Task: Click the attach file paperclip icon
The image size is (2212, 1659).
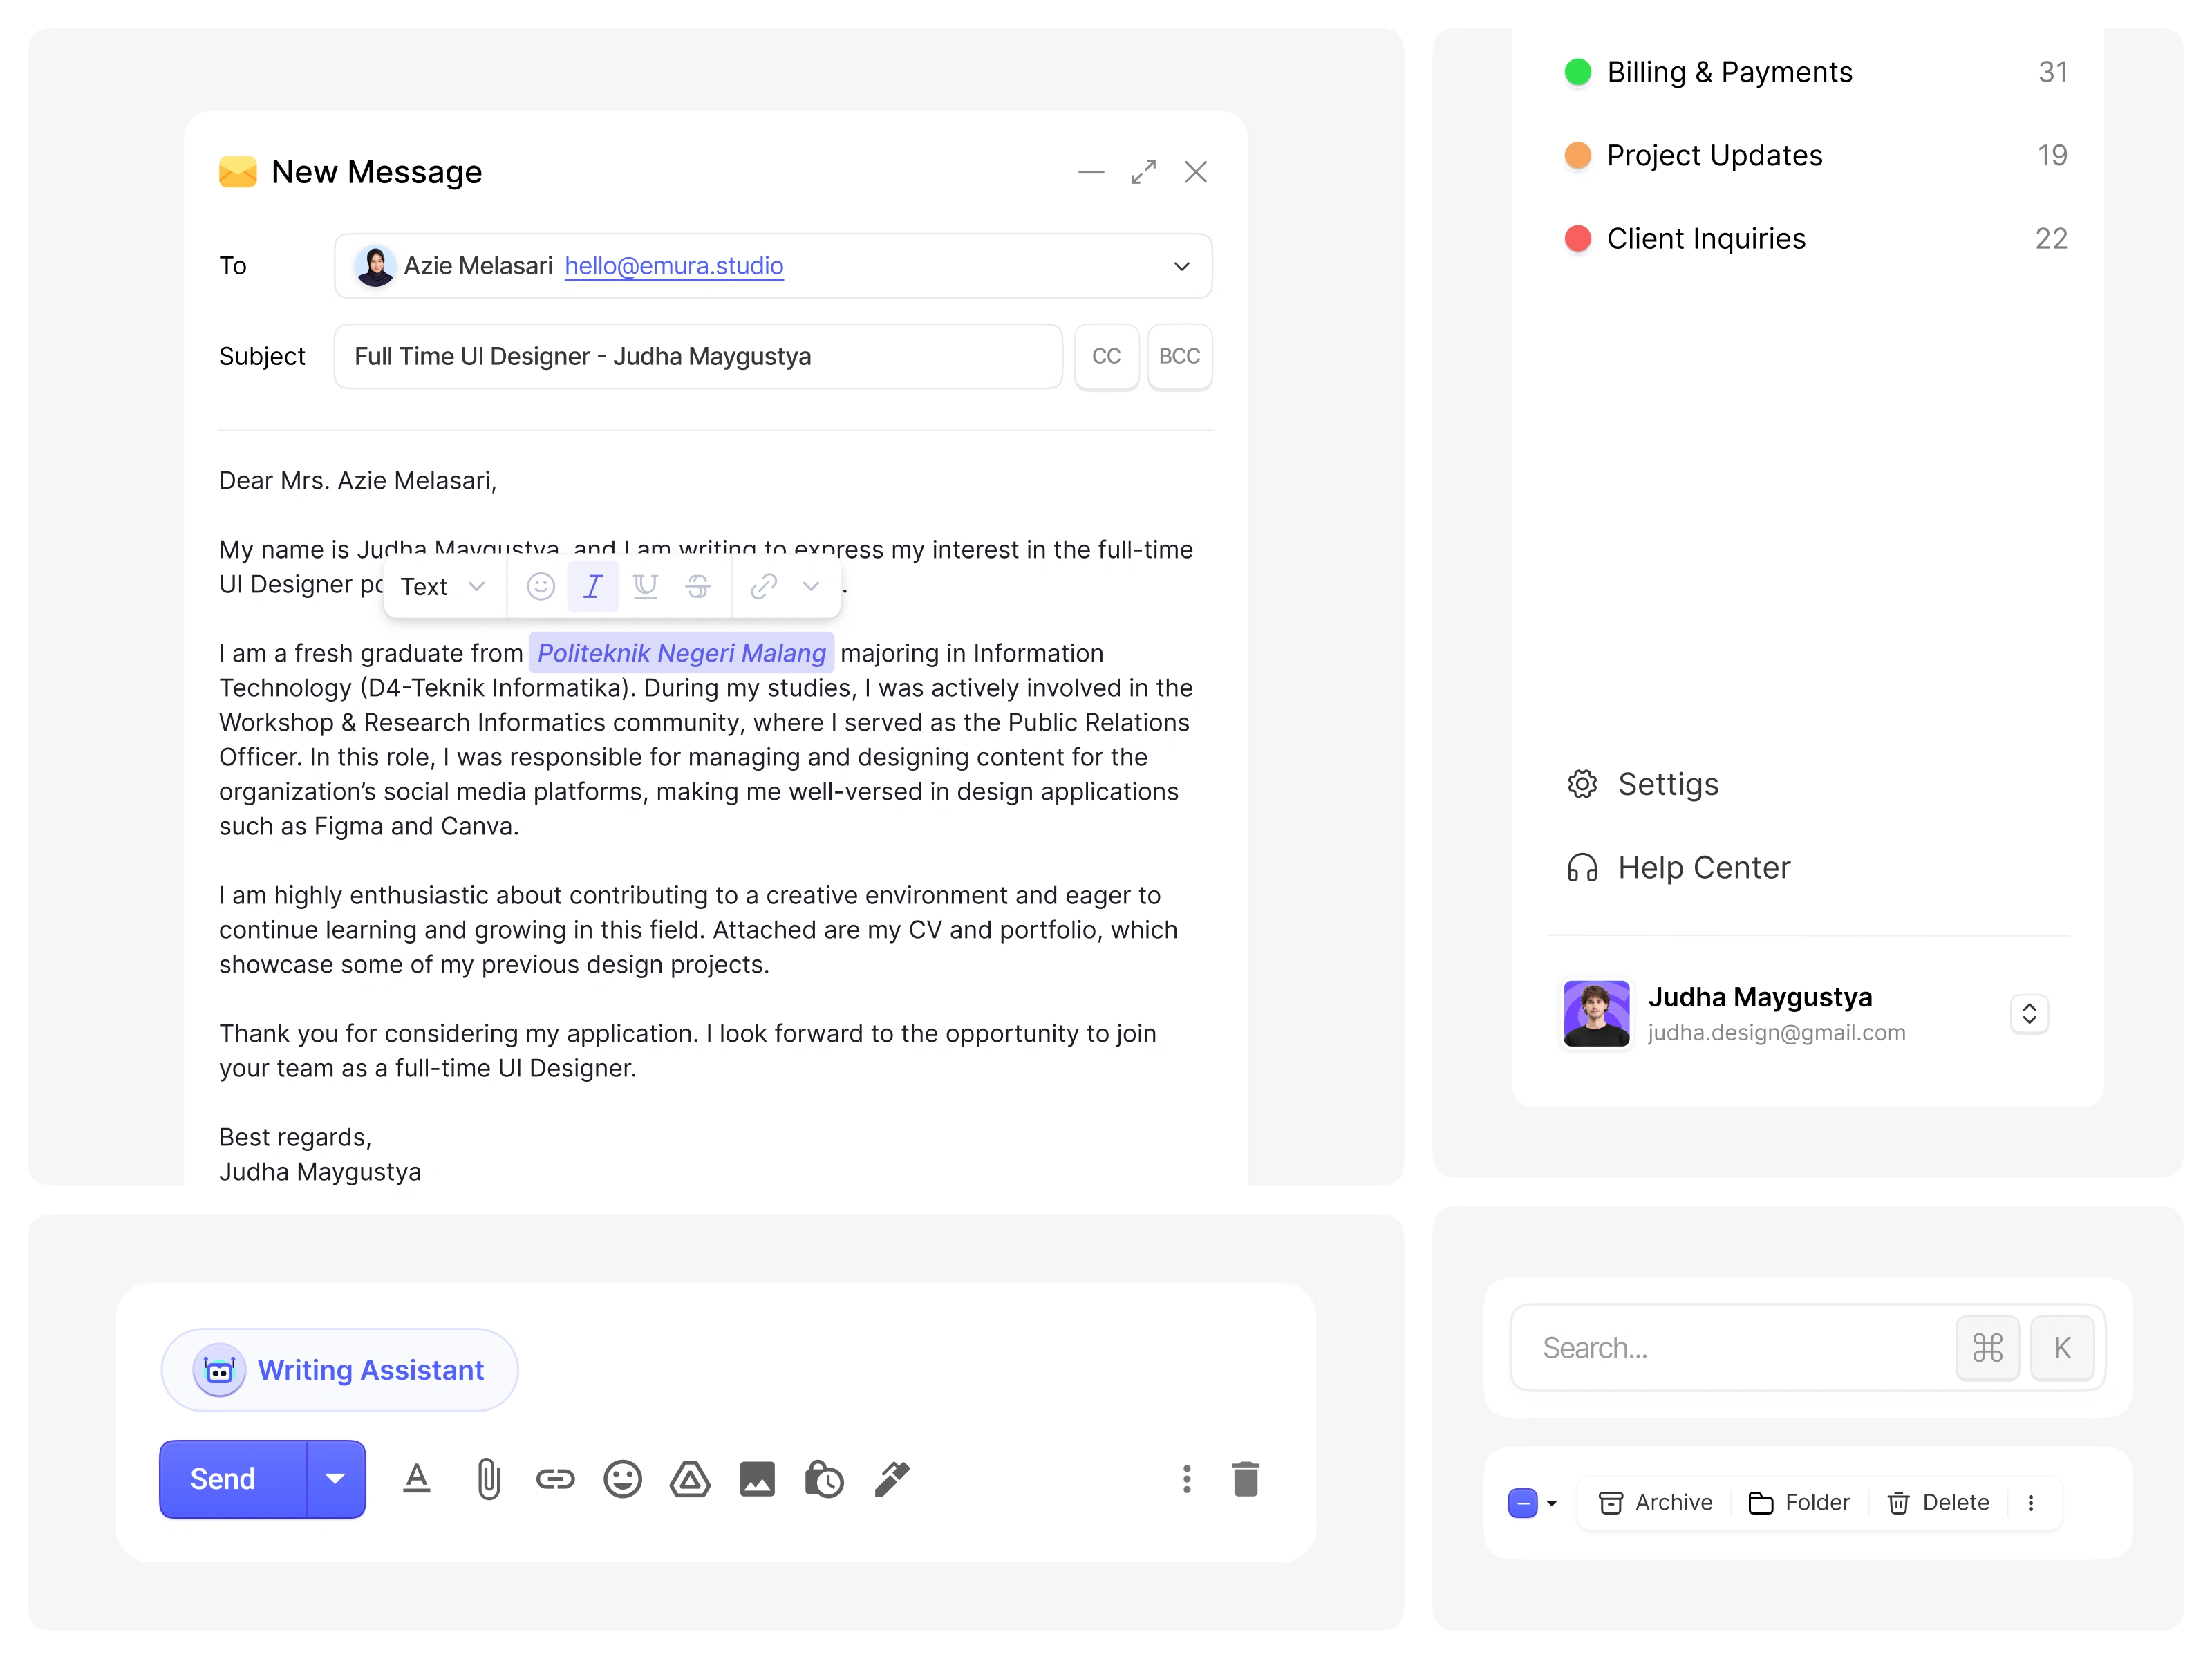Action: [488, 1479]
